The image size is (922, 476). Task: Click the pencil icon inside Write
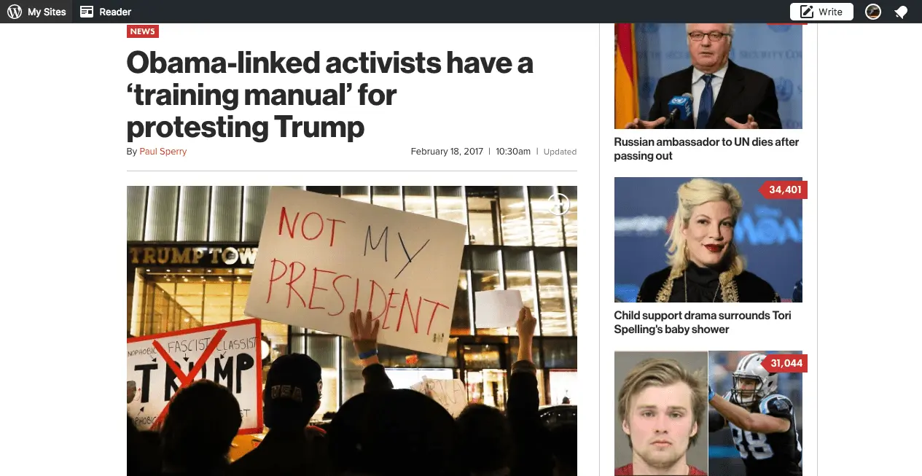[x=806, y=12]
